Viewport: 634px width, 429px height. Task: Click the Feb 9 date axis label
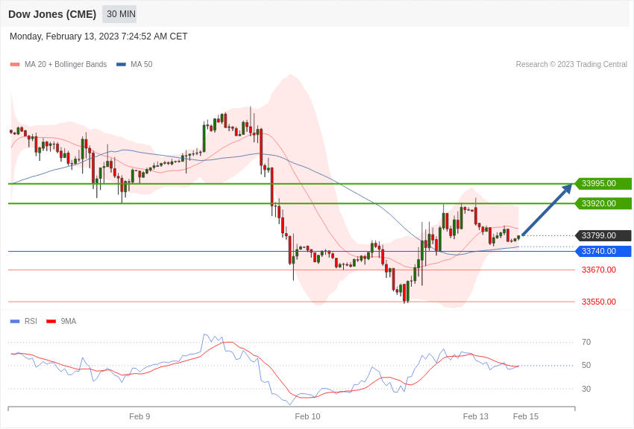139,416
